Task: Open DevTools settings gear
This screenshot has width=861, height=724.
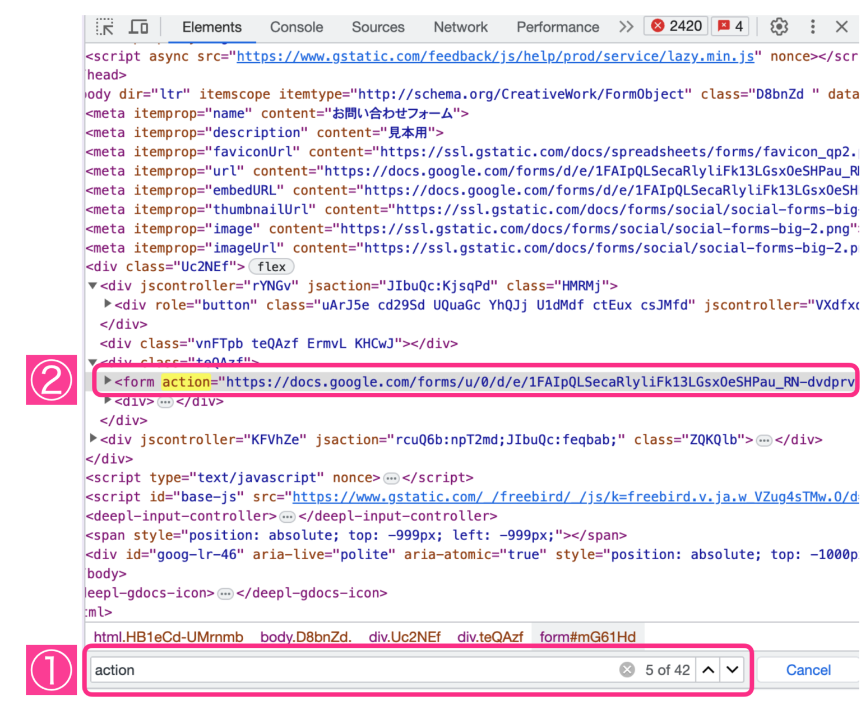Action: tap(779, 26)
